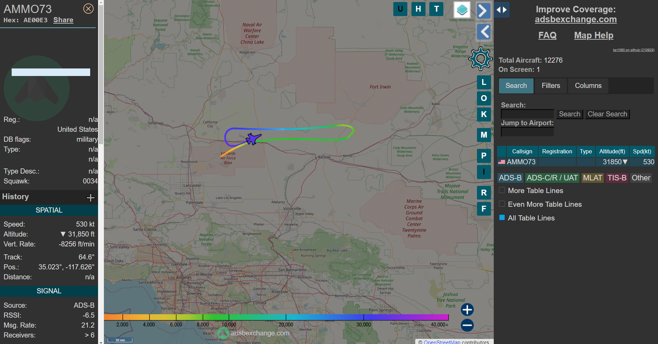Enable More Table Lines checkbox
The image size is (658, 344).
[502, 190]
